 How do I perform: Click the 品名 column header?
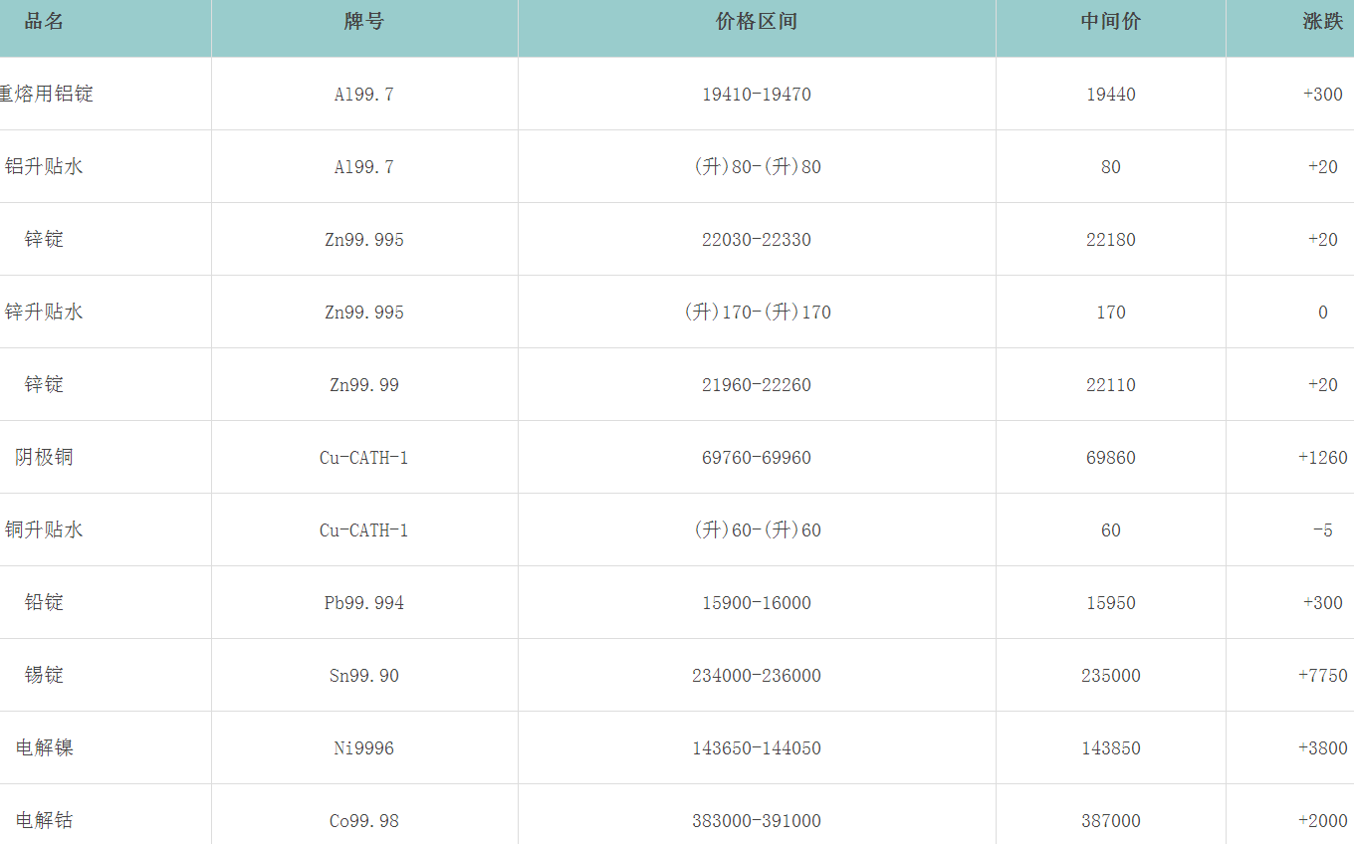44,22
